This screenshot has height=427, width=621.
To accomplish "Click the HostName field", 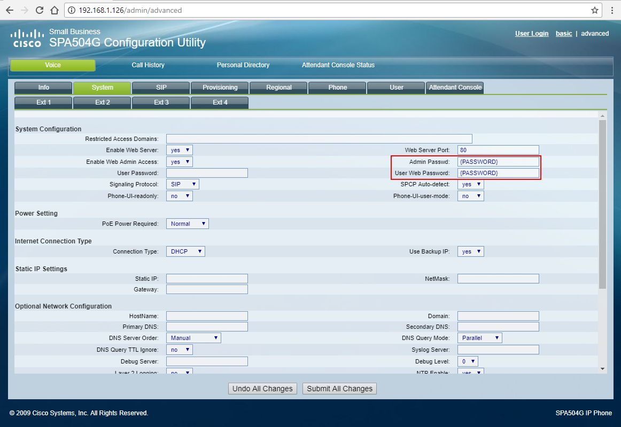I will click(207, 316).
